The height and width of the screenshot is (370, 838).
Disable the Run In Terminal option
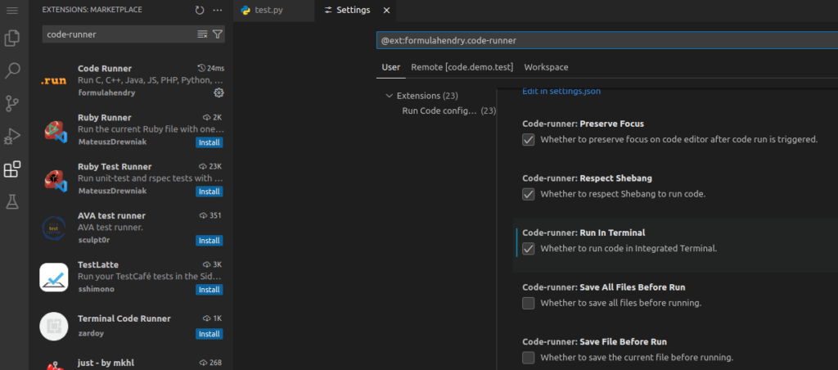pos(529,248)
